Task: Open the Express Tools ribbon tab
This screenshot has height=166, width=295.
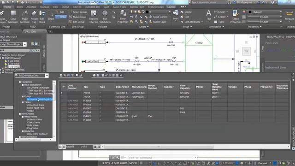Action: (x=137, y=7)
